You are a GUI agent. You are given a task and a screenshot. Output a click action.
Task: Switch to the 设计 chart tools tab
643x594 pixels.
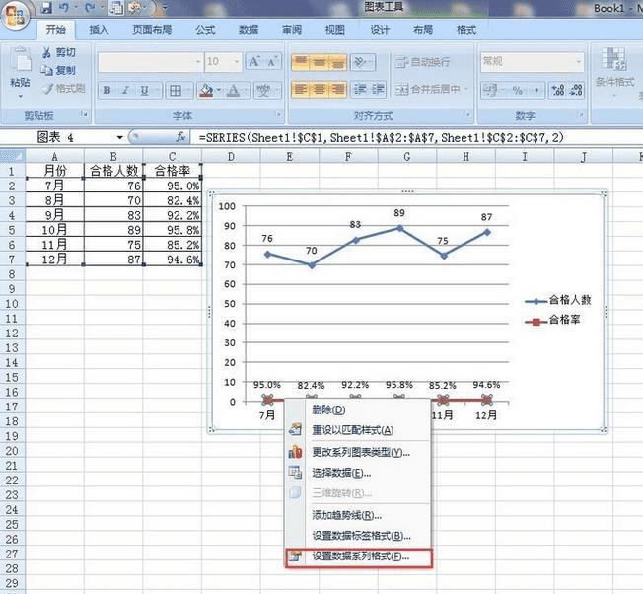click(380, 30)
